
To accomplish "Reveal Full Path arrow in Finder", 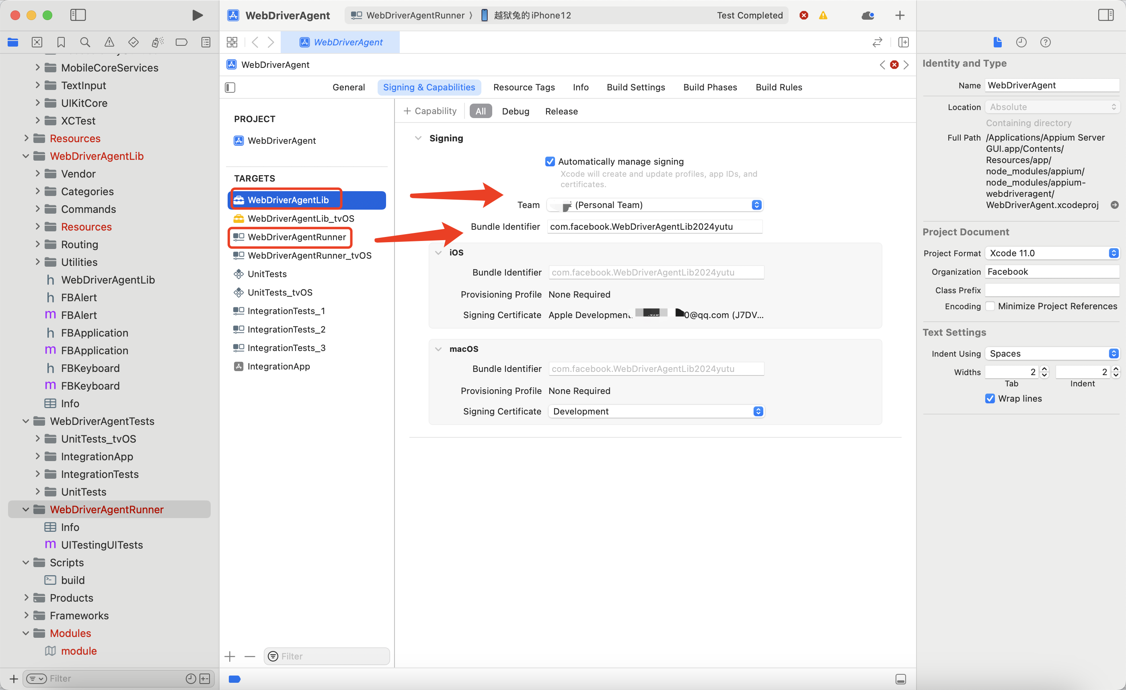I will pyautogui.click(x=1115, y=205).
